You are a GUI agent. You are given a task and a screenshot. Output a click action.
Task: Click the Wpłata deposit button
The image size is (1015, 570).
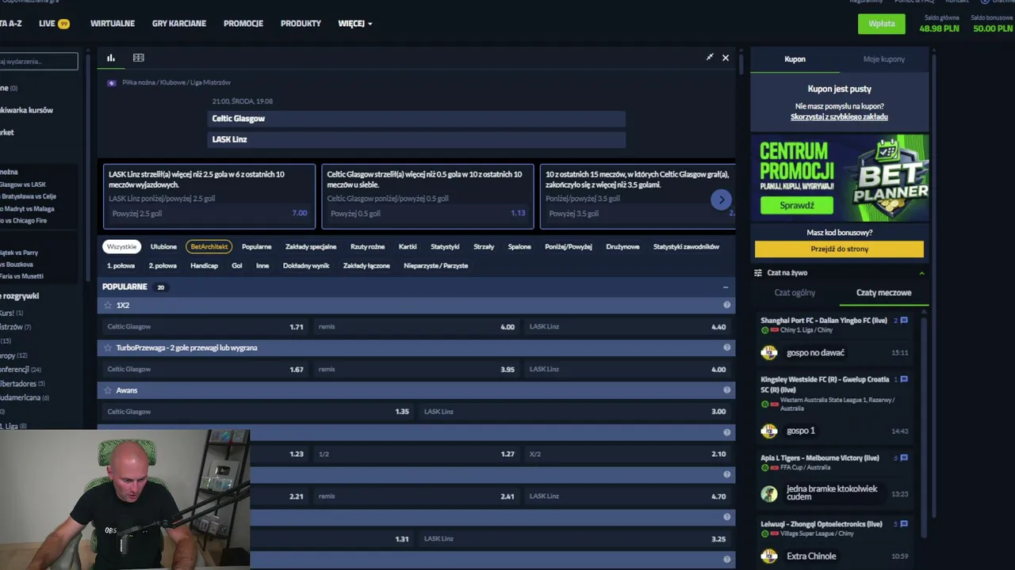[x=881, y=24]
